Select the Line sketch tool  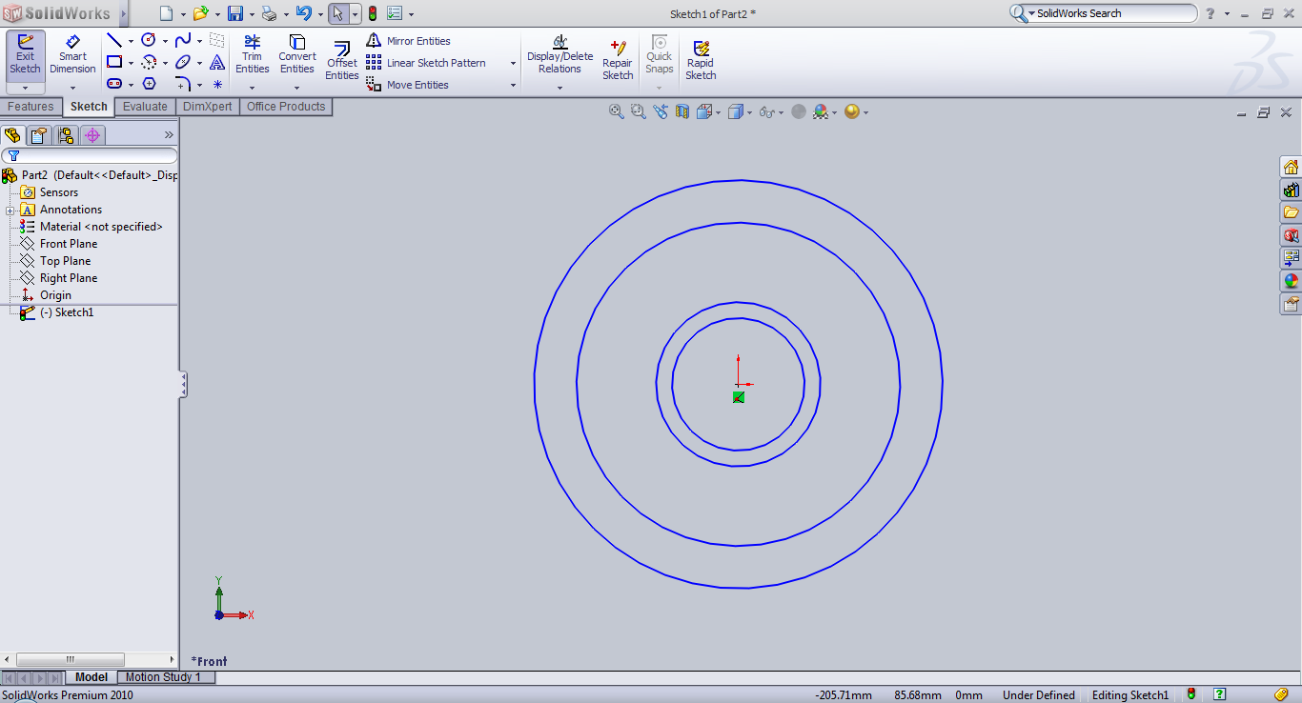[x=114, y=40]
